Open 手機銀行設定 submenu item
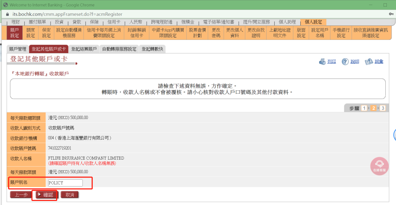 click(341, 33)
